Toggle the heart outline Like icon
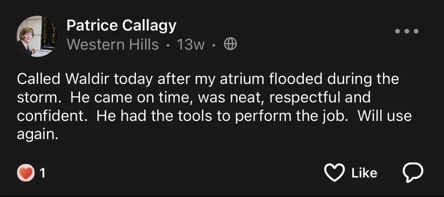The image size is (444, 197). point(334,173)
